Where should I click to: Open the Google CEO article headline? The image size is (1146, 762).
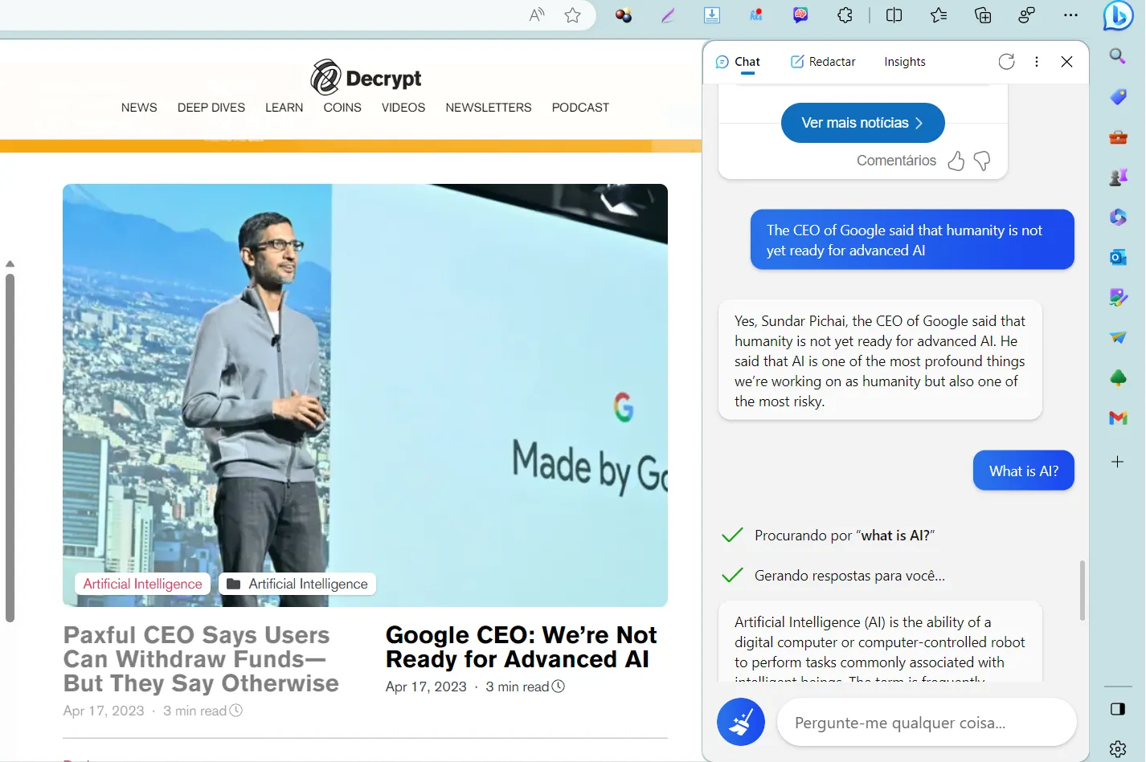coord(521,647)
